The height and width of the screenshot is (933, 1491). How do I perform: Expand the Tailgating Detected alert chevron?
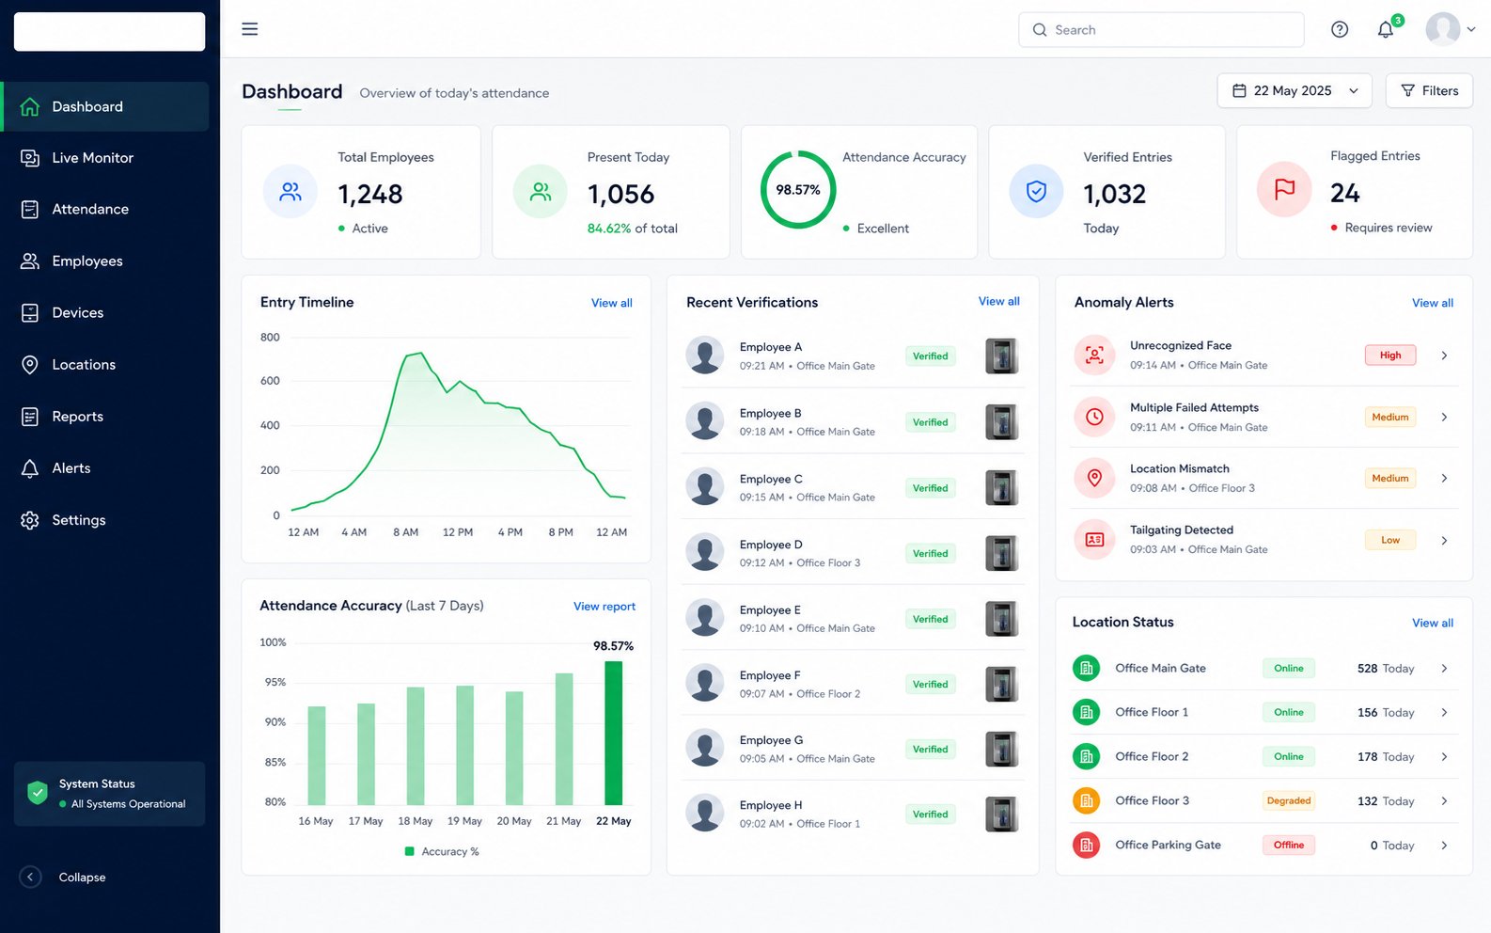[1444, 540]
